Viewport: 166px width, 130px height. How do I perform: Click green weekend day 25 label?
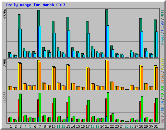pyautogui.click(x=127, y=126)
